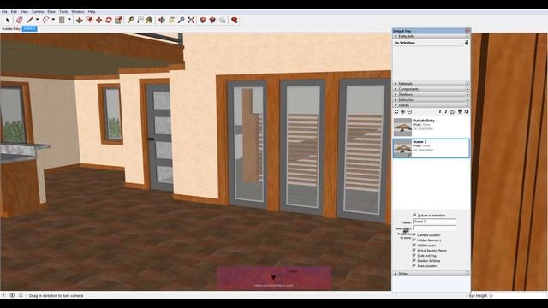Activate the Push/Pull tool
Viewport: 548px width, 308px height.
(x=80, y=20)
